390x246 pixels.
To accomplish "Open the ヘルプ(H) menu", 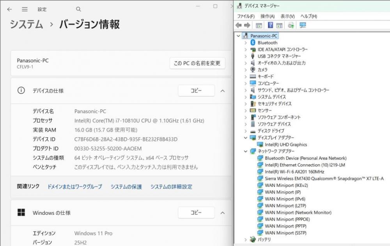I will [308, 16].
